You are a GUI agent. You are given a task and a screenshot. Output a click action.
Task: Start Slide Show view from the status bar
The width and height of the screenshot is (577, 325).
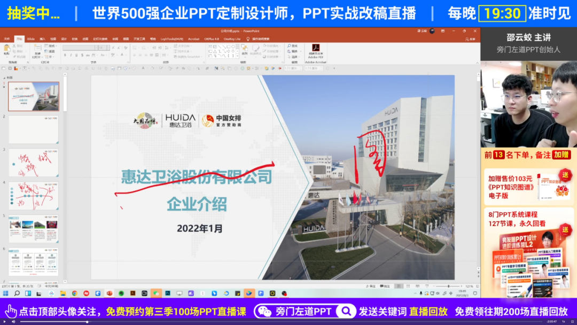(426, 286)
